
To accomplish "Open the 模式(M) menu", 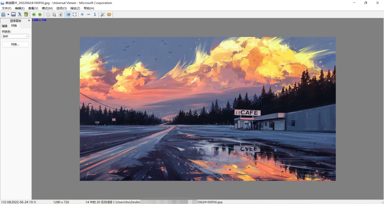I will [x=47, y=8].
